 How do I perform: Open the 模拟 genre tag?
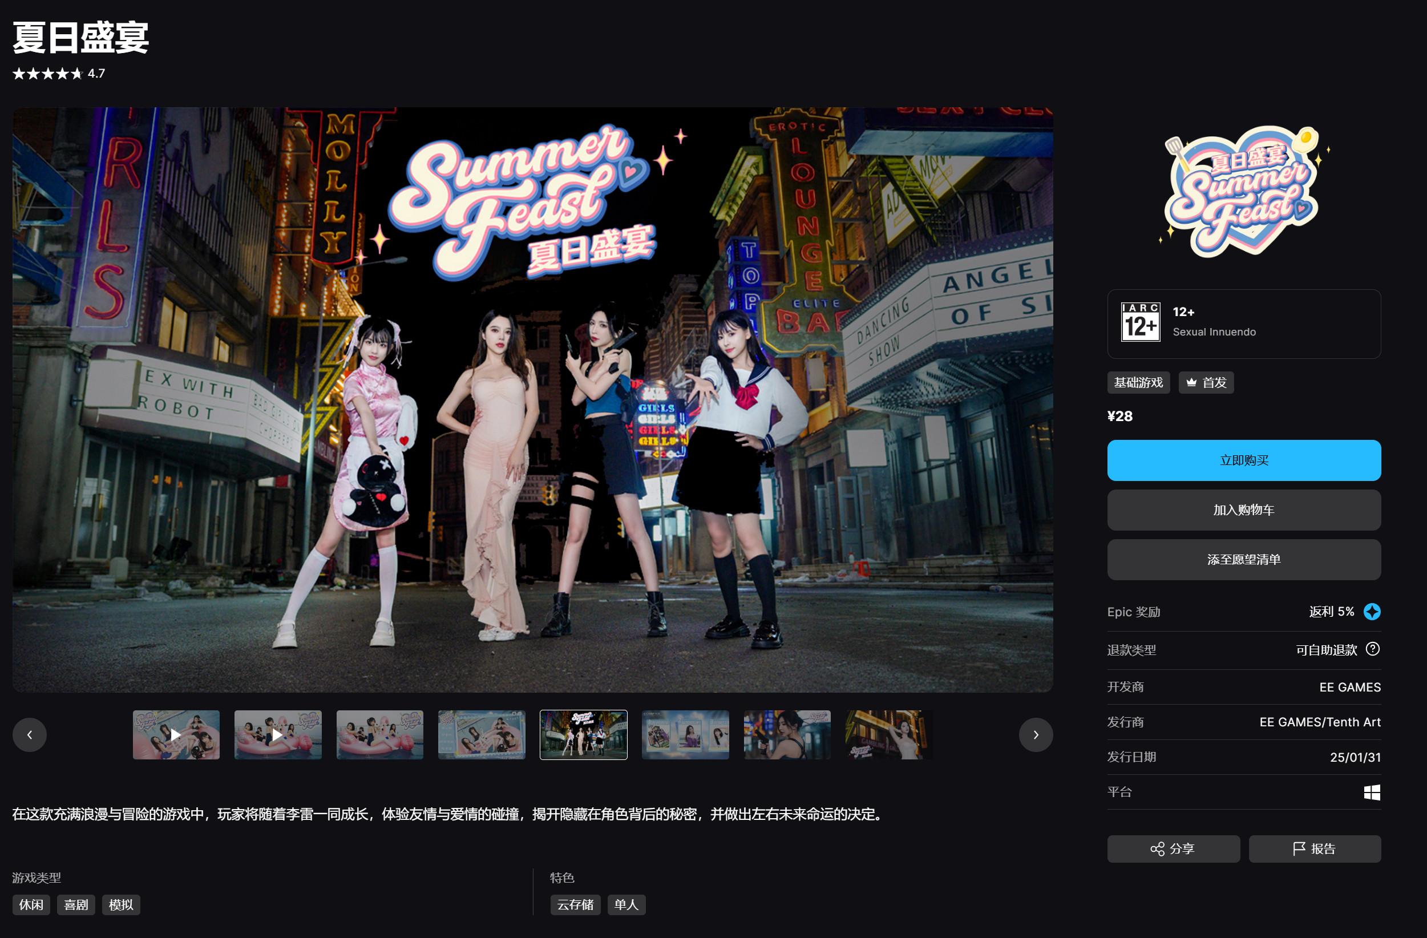[x=120, y=904]
